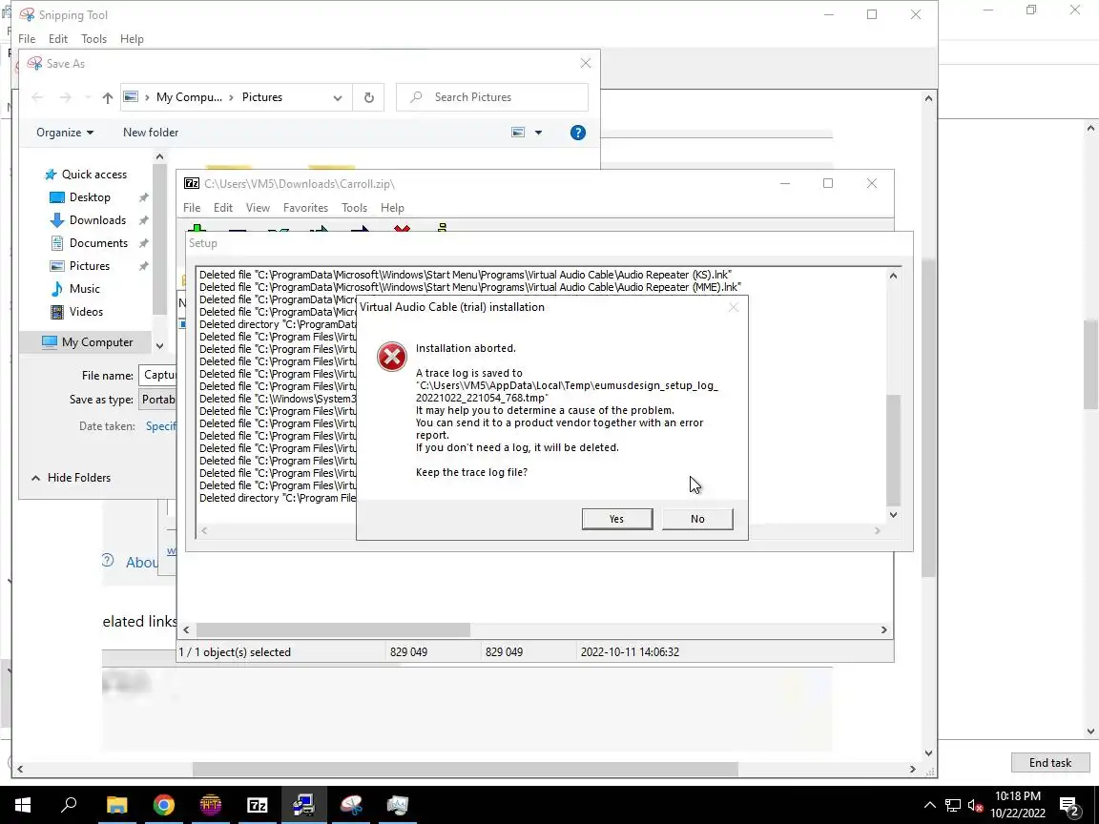
Task: Open 7-Zip View menu
Action: 258,207
